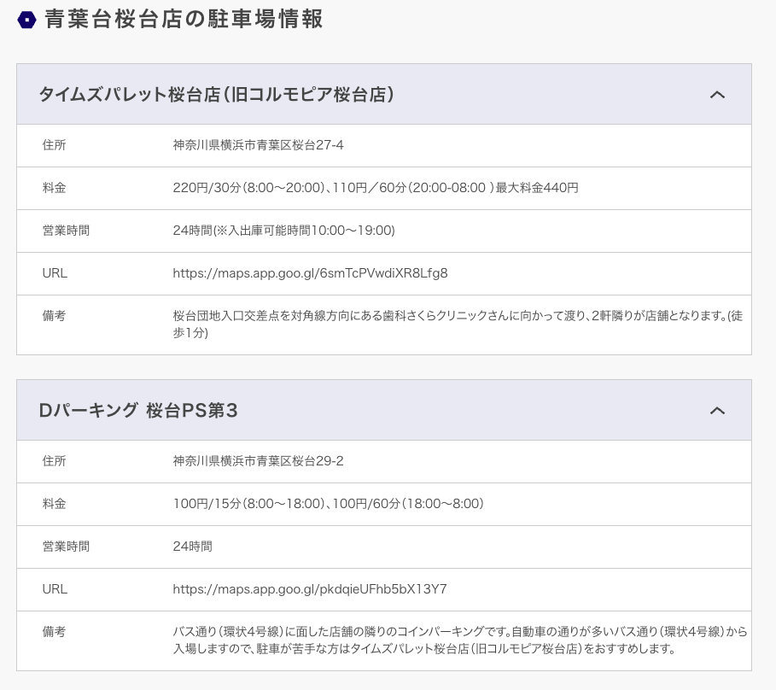Click the 青葉台桜台店の駐車場情報 heading text

[x=184, y=20]
